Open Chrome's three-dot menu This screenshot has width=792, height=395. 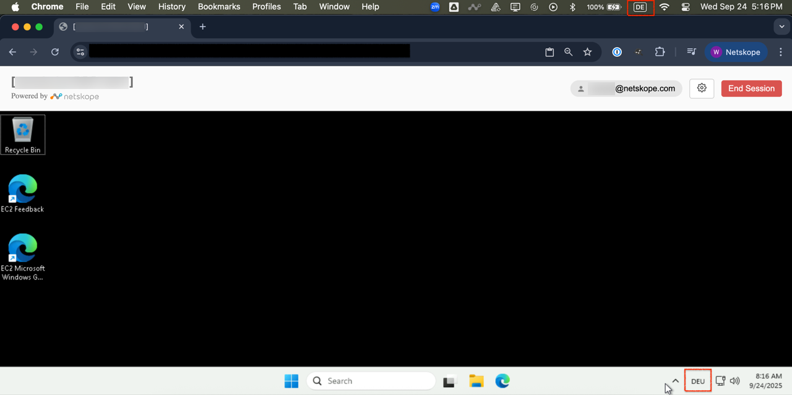pos(780,52)
